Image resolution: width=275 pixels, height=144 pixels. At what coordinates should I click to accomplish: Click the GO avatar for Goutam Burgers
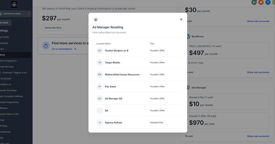100,50
